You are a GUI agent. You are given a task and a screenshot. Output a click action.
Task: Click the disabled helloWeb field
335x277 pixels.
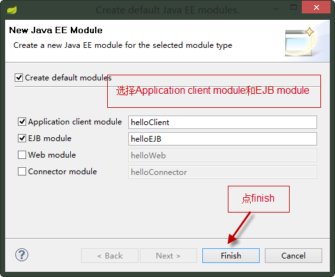coord(223,155)
